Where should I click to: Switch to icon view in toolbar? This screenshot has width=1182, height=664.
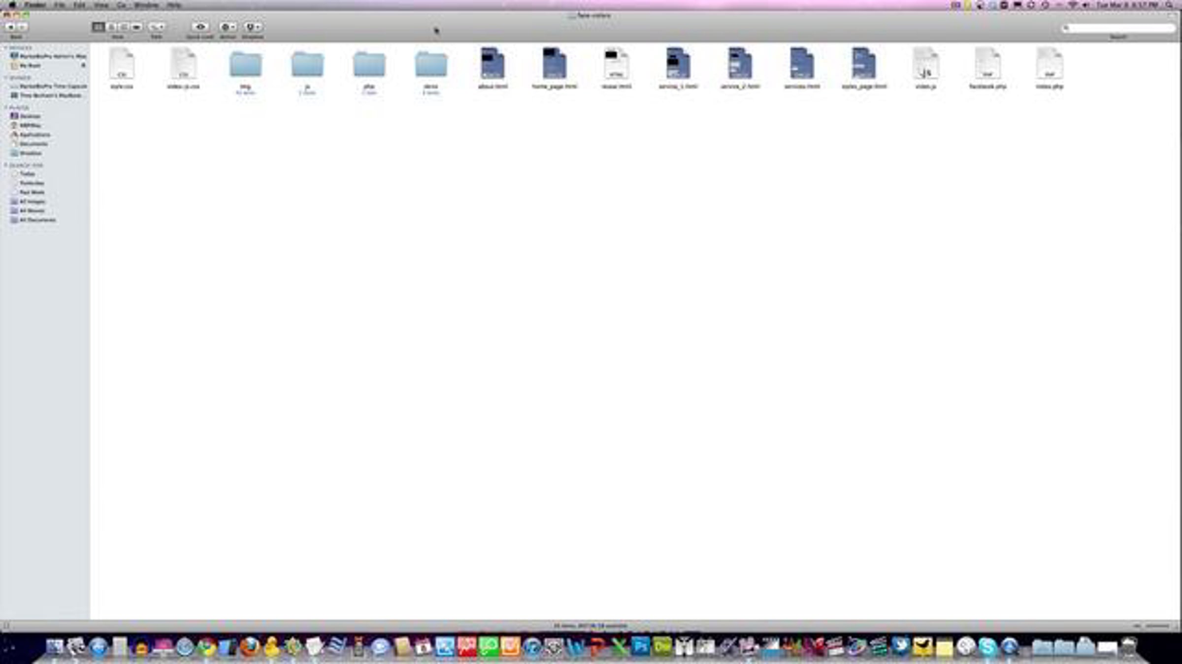pyautogui.click(x=98, y=27)
